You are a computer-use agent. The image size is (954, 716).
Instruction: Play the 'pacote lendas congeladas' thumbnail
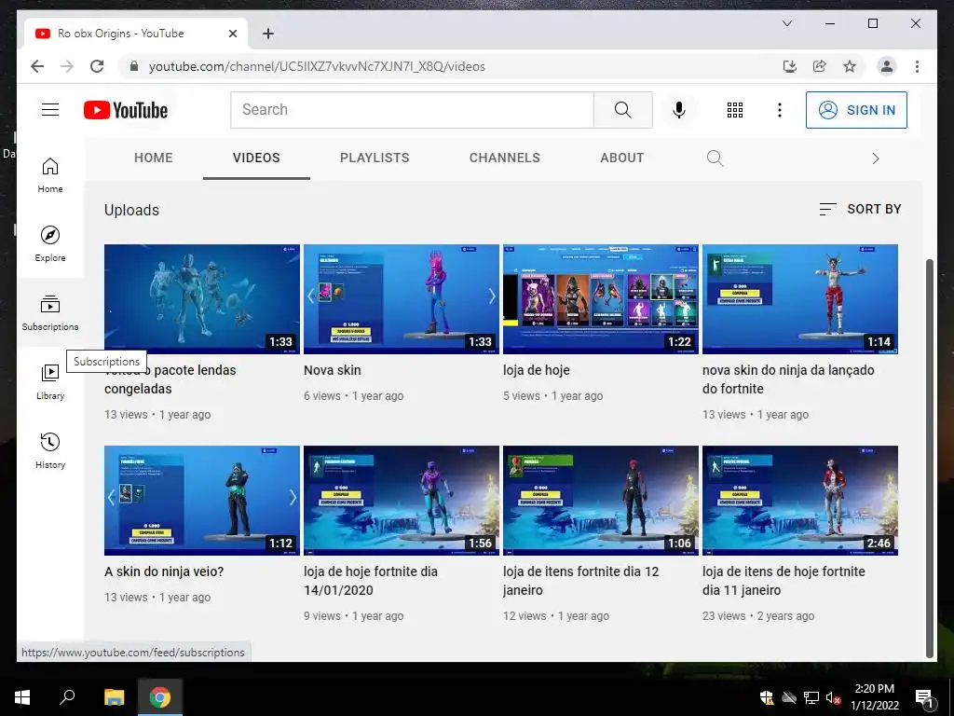coord(202,299)
